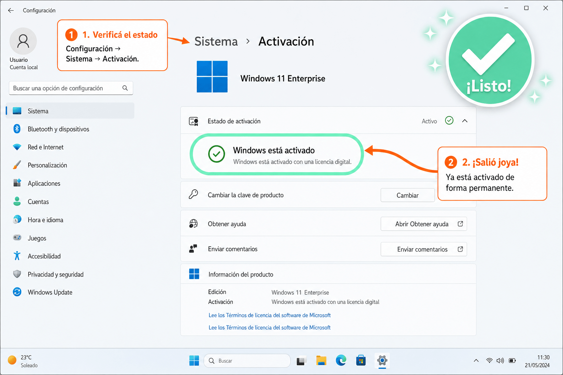Open Task View on the taskbar

pos(302,361)
